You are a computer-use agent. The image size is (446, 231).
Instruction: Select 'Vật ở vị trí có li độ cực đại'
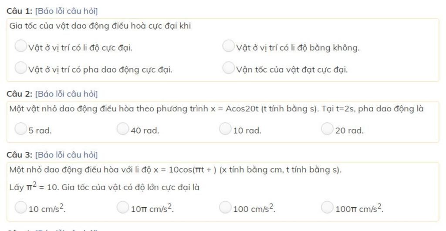tap(21, 46)
